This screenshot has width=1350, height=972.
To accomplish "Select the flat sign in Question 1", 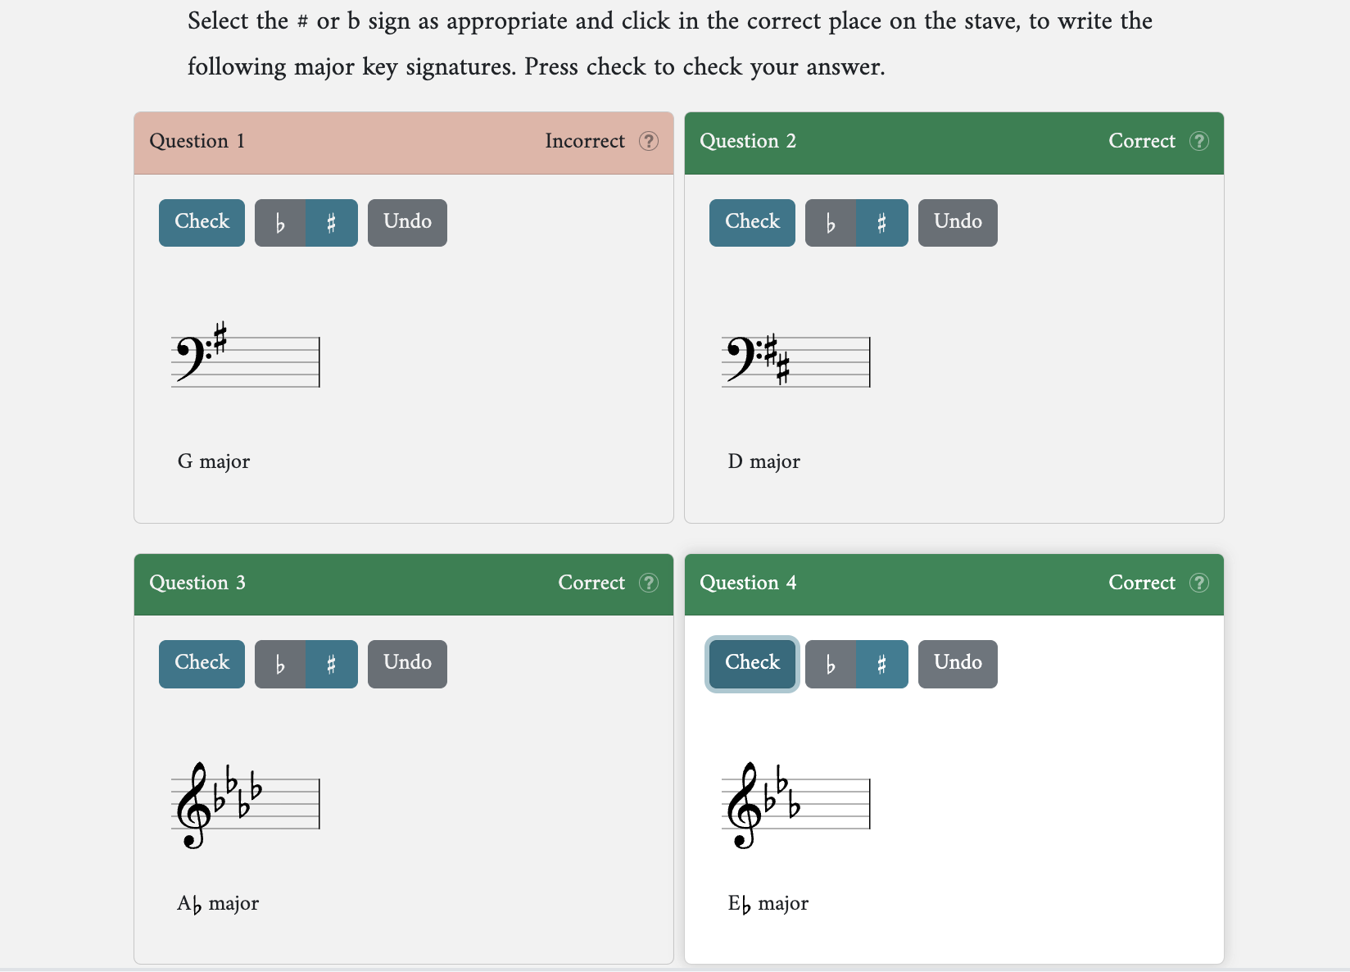I will 280,223.
